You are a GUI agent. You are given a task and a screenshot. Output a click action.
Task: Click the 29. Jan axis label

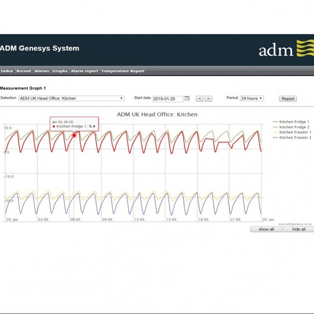click(x=12, y=219)
